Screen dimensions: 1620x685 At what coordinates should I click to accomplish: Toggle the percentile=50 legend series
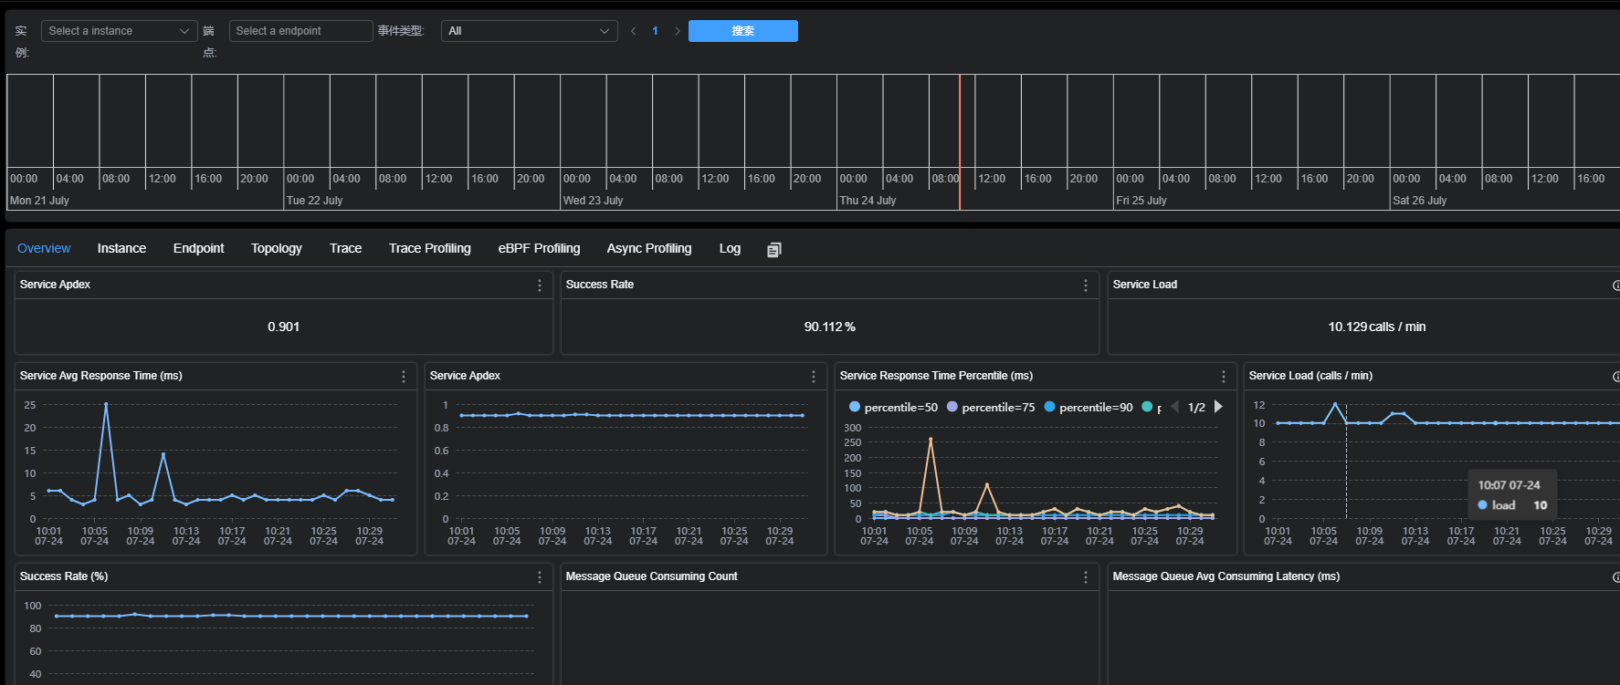click(893, 408)
